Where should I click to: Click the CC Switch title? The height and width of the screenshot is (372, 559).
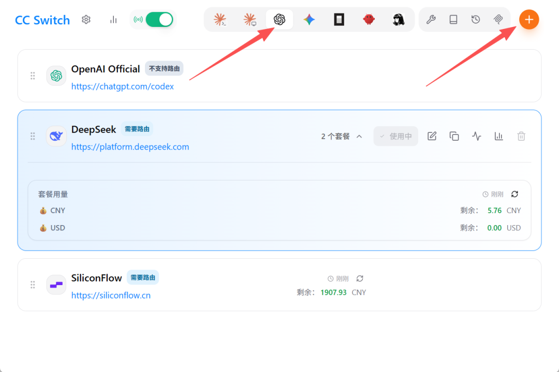coord(42,20)
